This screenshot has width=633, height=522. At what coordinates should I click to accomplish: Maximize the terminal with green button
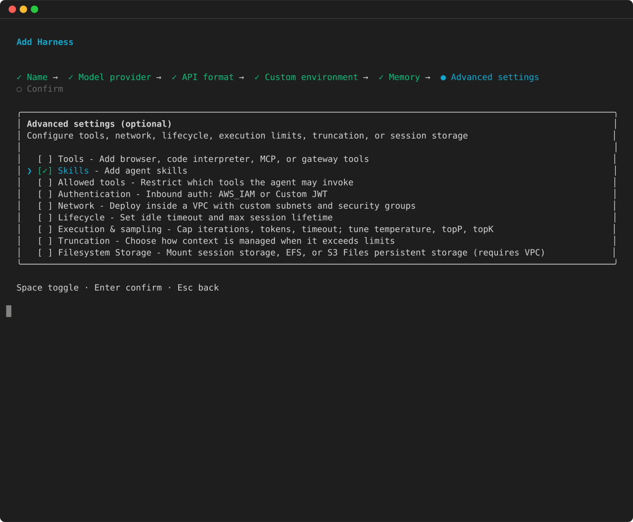(34, 9)
